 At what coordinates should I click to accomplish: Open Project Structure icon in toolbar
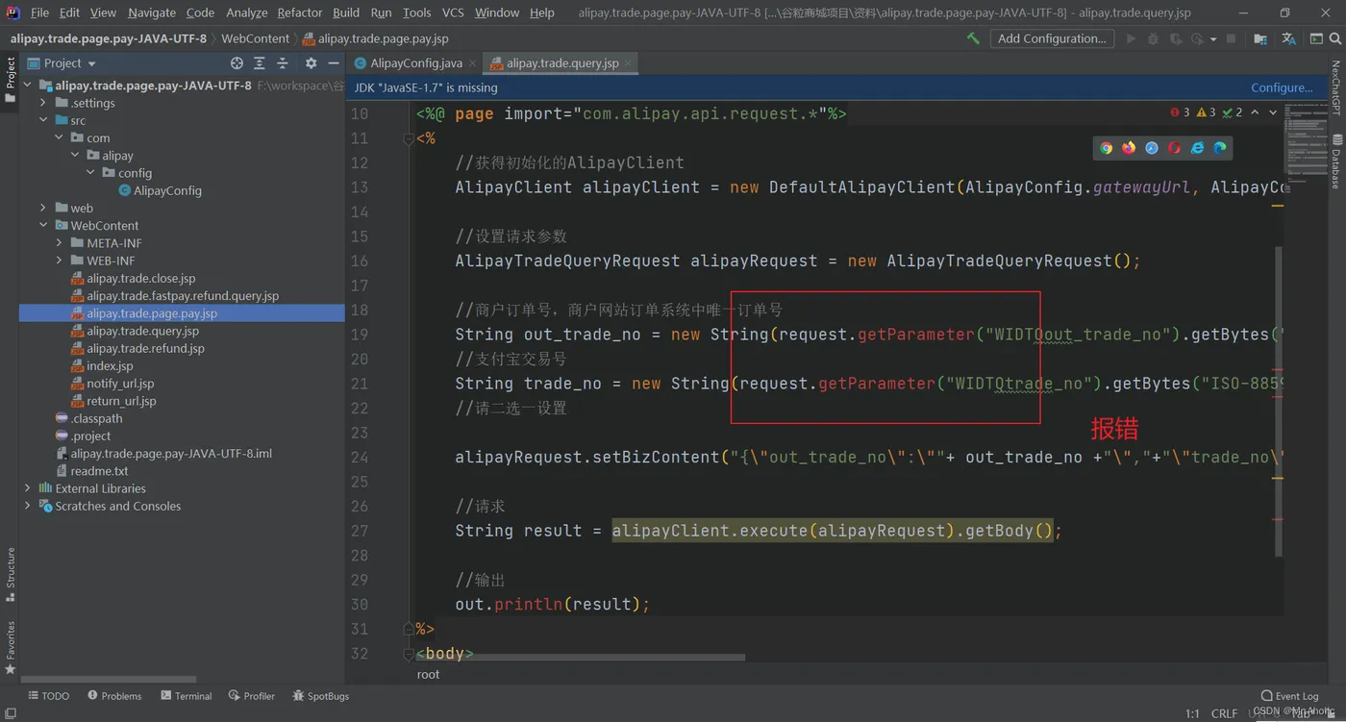pos(1260,38)
